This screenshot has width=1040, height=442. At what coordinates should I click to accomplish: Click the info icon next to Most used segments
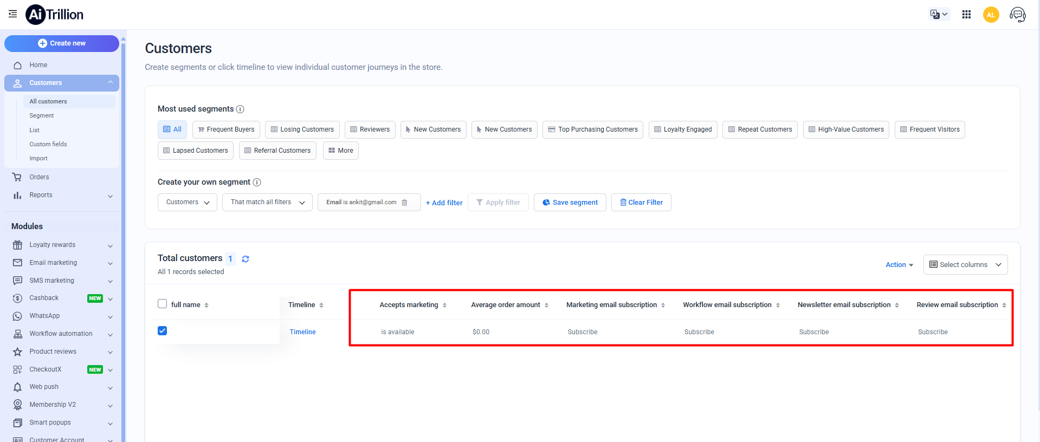tap(240, 109)
